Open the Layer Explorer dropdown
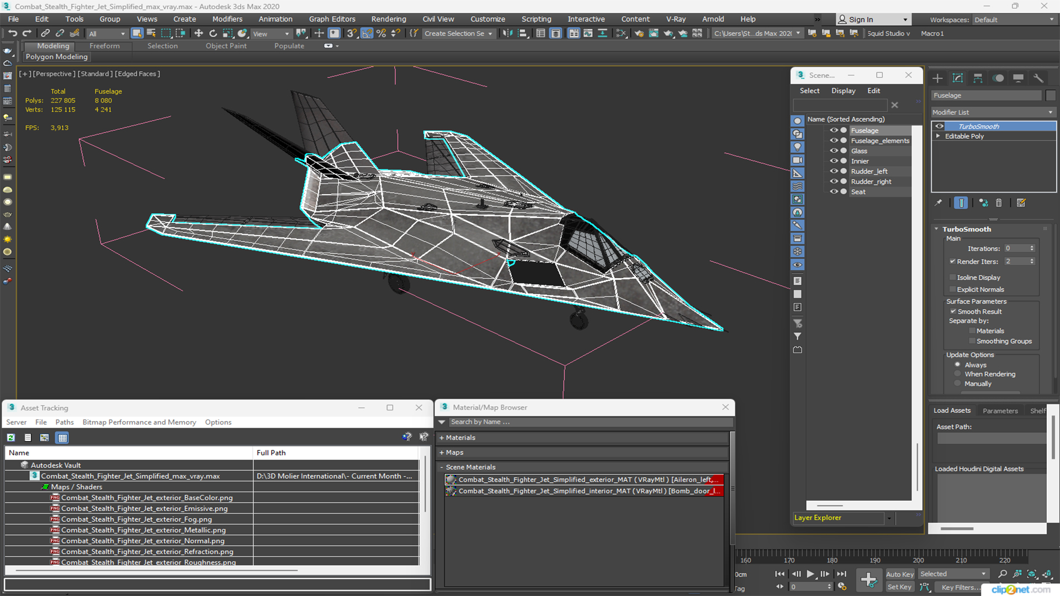The width and height of the screenshot is (1060, 596). 889,518
